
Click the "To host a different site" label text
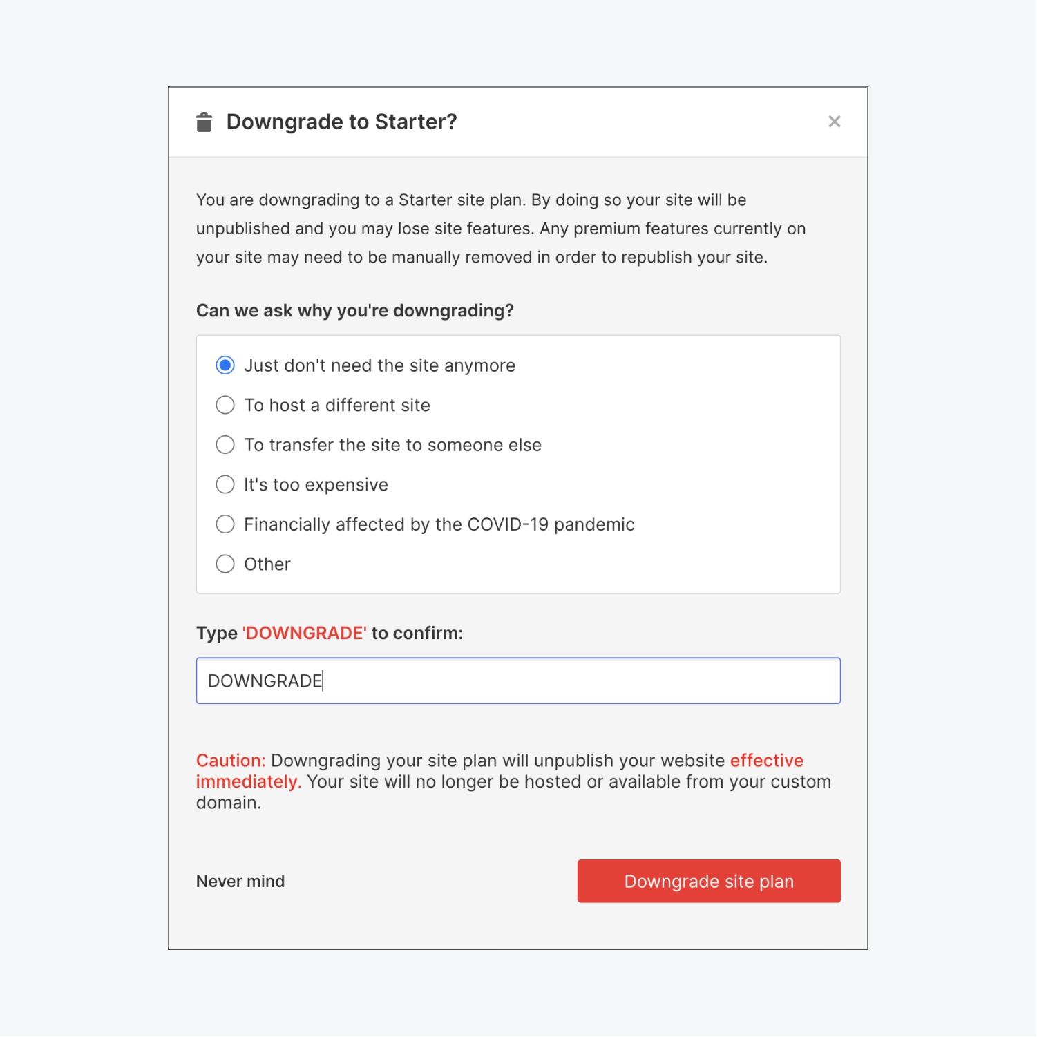(x=336, y=406)
